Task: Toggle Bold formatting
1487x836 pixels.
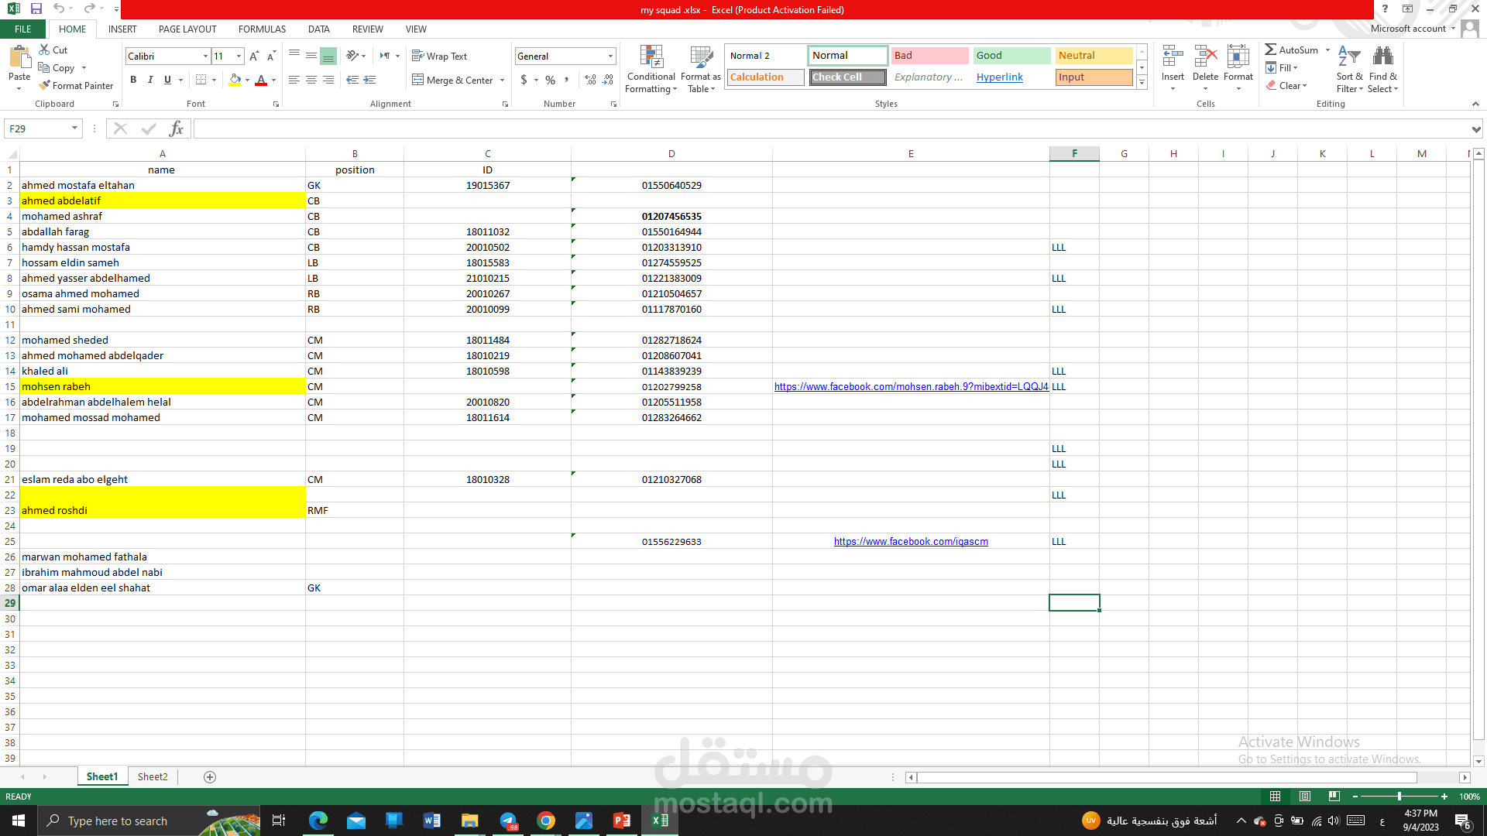Action: pos(133,80)
